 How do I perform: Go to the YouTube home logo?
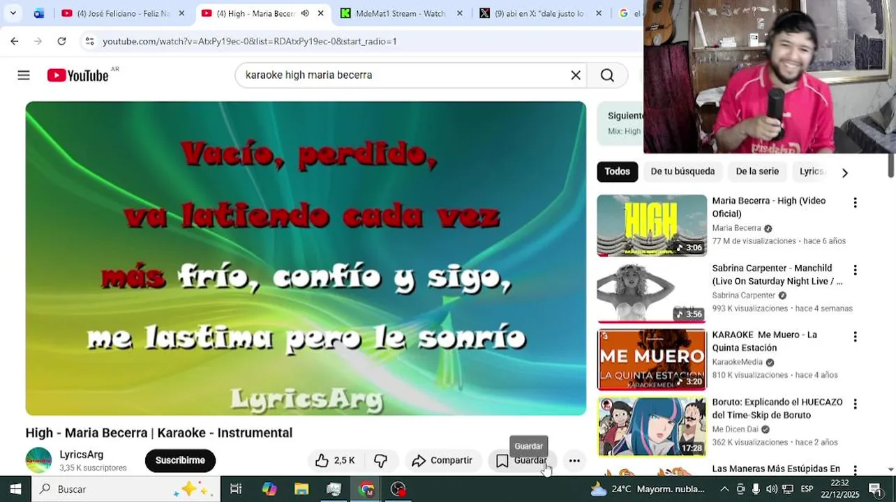point(77,75)
